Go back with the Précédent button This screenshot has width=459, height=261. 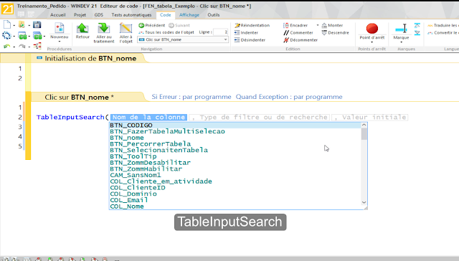[151, 26]
